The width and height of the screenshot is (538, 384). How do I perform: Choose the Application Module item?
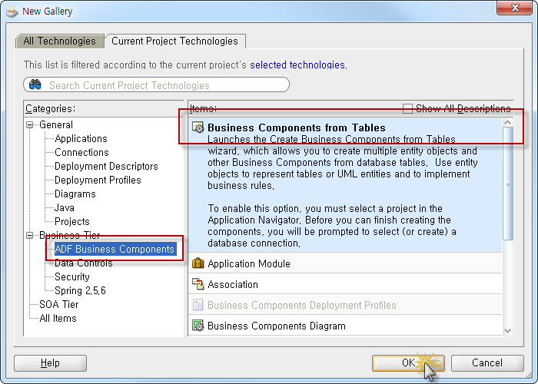coord(345,263)
